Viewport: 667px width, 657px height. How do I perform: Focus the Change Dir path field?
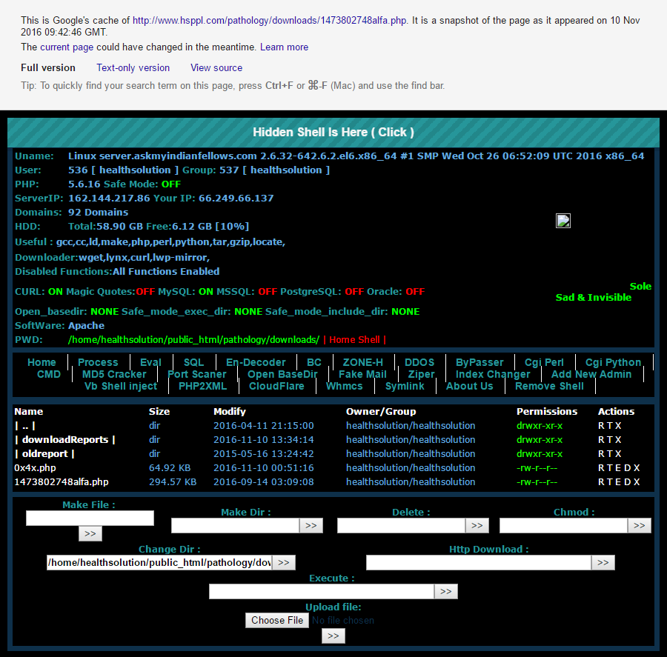click(x=159, y=563)
